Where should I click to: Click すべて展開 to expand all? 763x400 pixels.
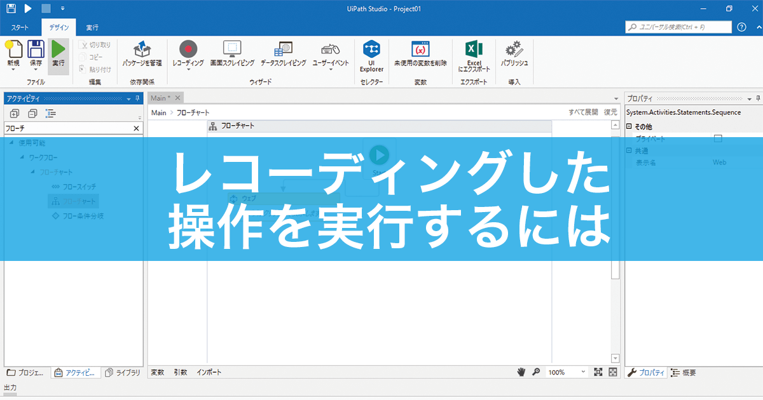point(583,112)
